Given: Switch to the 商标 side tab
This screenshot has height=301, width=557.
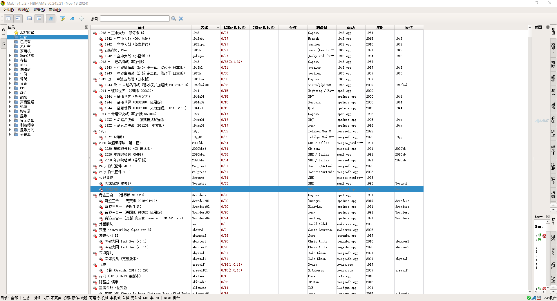Looking at the screenshot, I should pos(553,106).
